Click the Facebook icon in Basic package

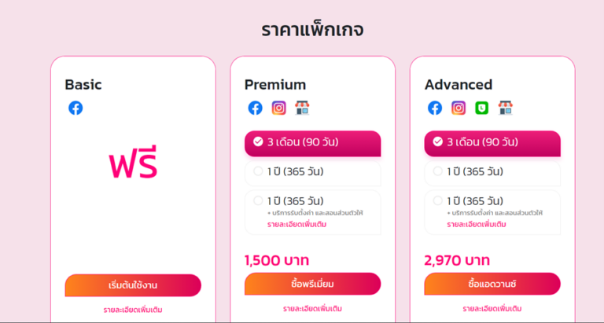(75, 108)
